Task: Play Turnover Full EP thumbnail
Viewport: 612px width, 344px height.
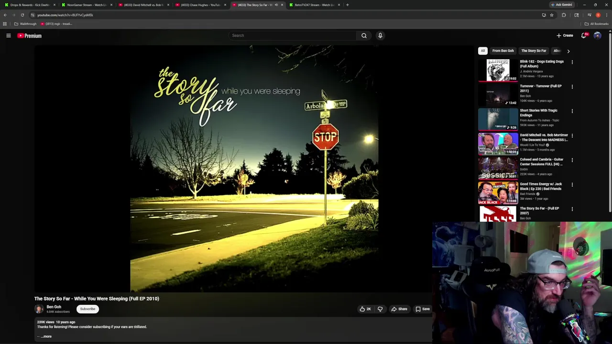Action: click(x=498, y=95)
